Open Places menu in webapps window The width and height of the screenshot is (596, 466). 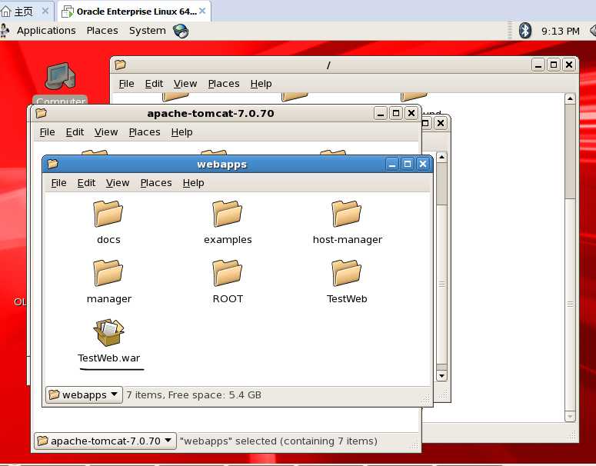(156, 183)
